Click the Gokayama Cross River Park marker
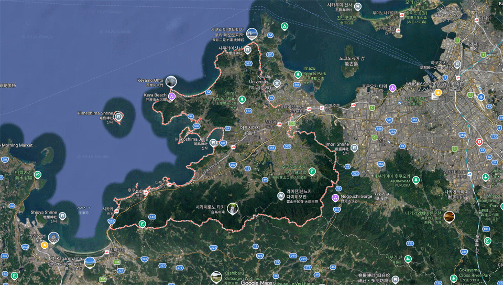The height and width of the screenshot is (285, 503). [x=454, y=278]
